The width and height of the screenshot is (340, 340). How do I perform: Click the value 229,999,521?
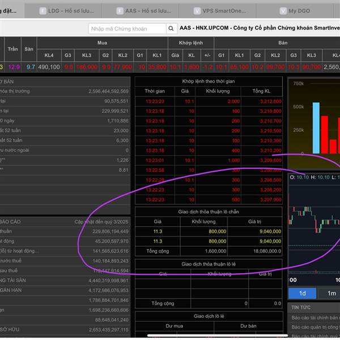pyautogui.click(x=115, y=111)
